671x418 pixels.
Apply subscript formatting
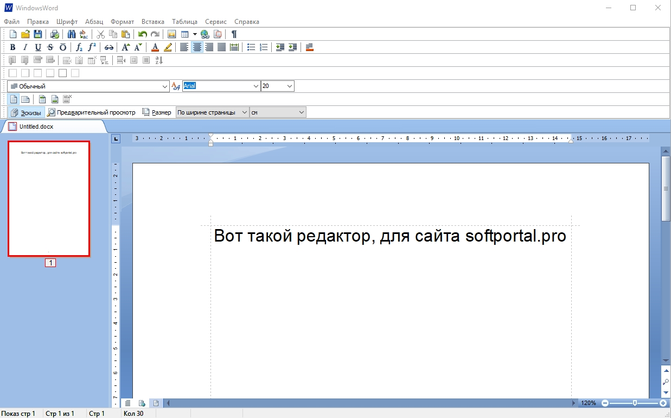coord(79,47)
